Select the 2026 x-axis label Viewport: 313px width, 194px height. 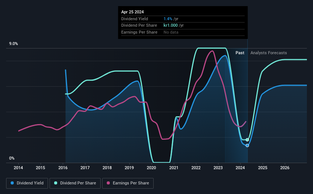(x=285, y=168)
